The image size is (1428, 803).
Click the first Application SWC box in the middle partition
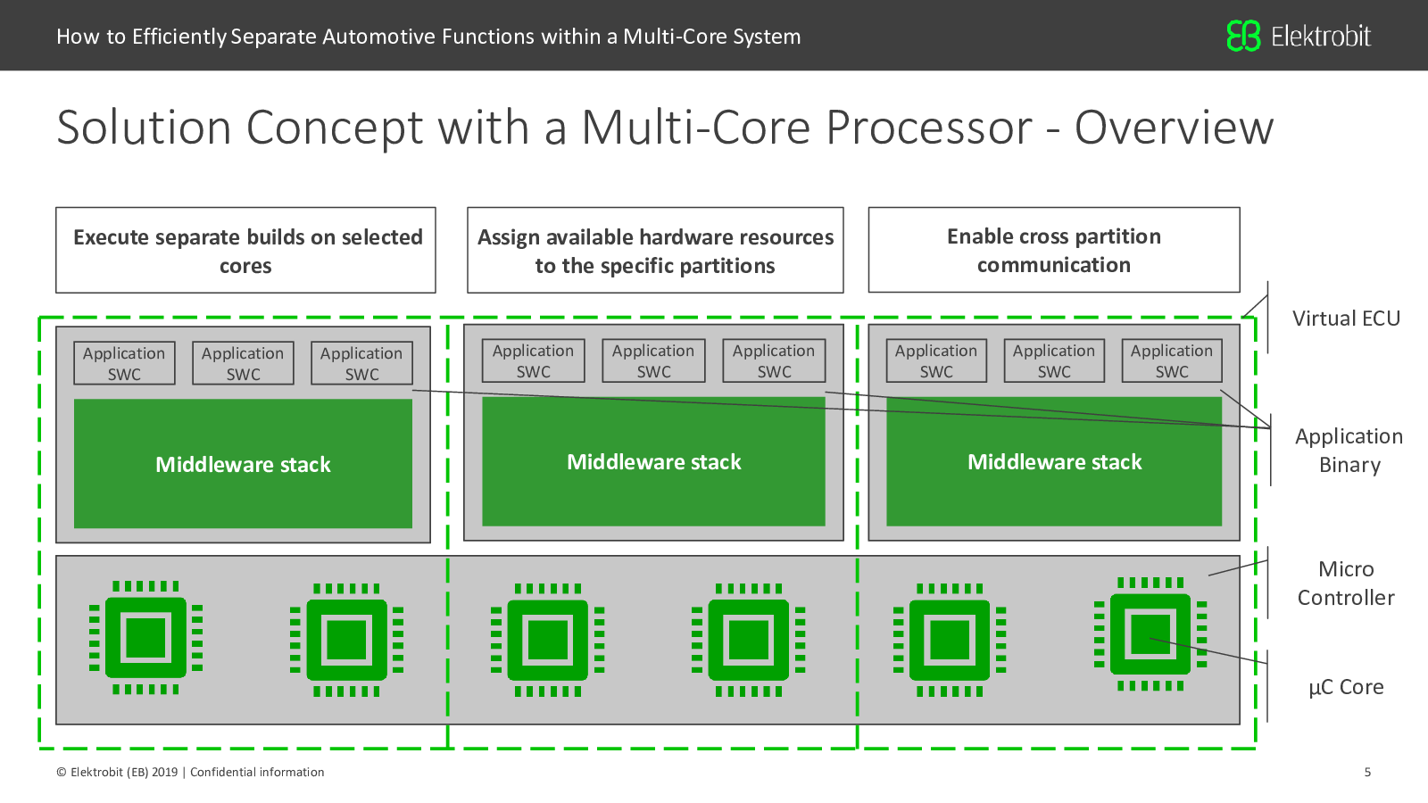(533, 360)
